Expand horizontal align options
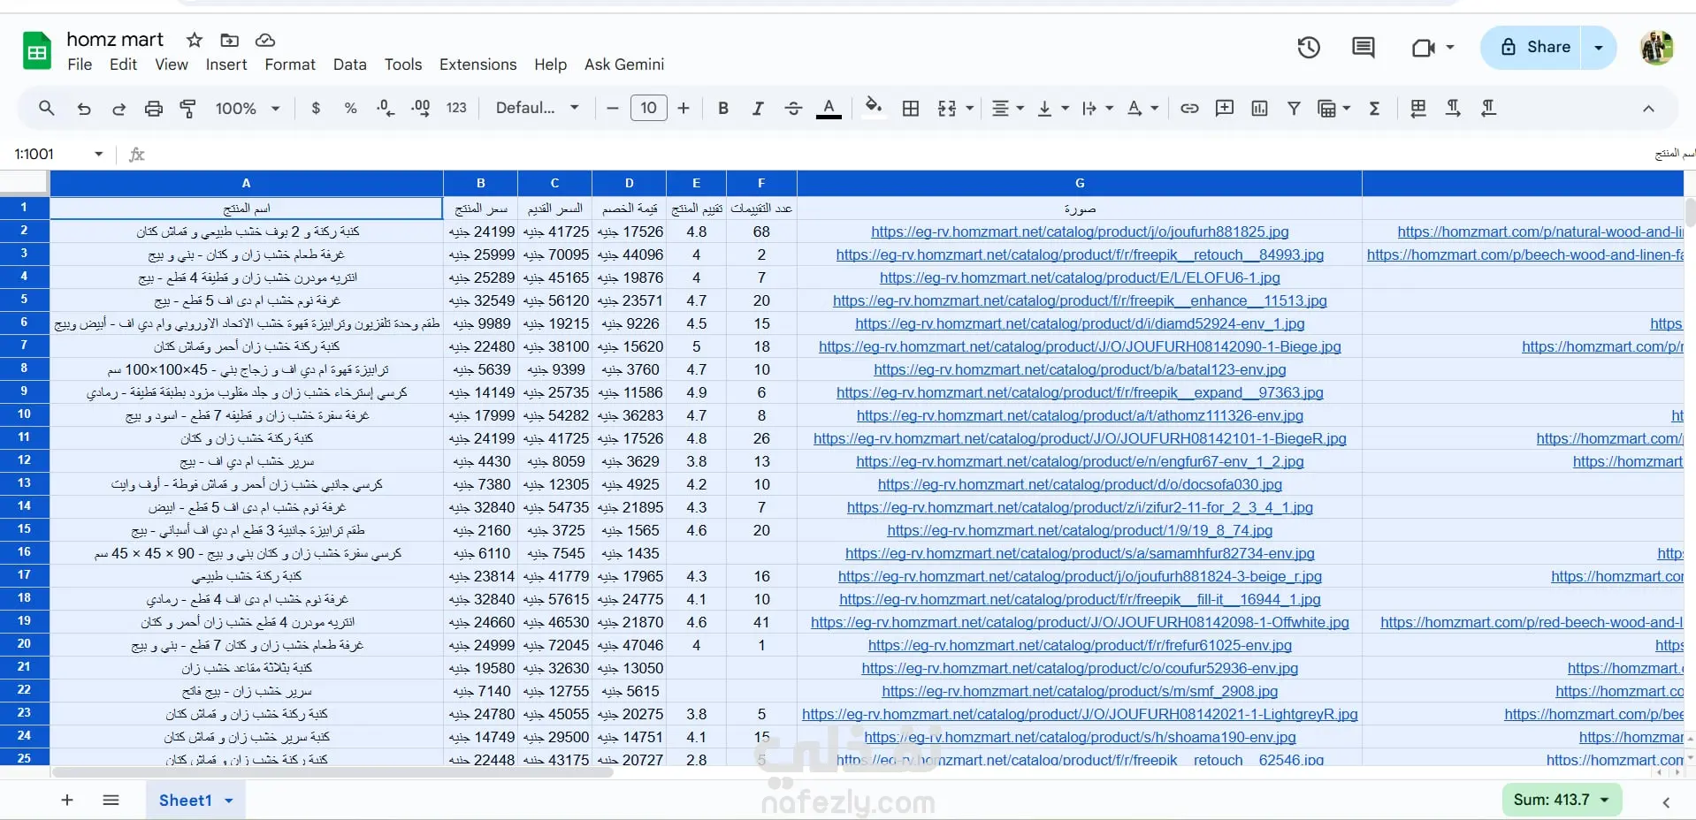Viewport: 1696px width, 820px height. click(1020, 108)
